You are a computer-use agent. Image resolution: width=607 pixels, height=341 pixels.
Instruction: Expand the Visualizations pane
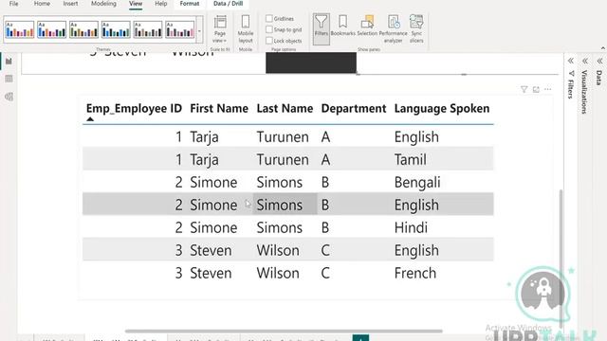click(585, 61)
